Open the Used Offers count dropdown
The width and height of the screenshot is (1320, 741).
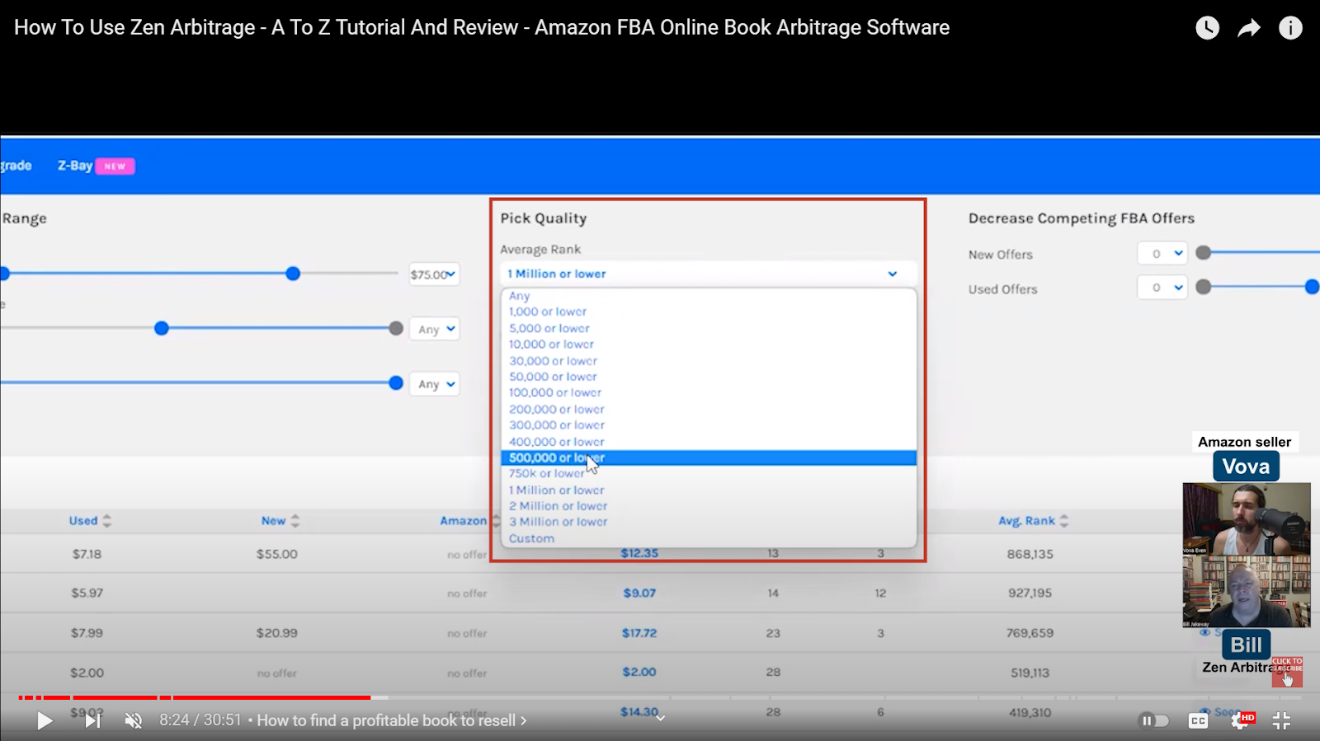point(1163,288)
